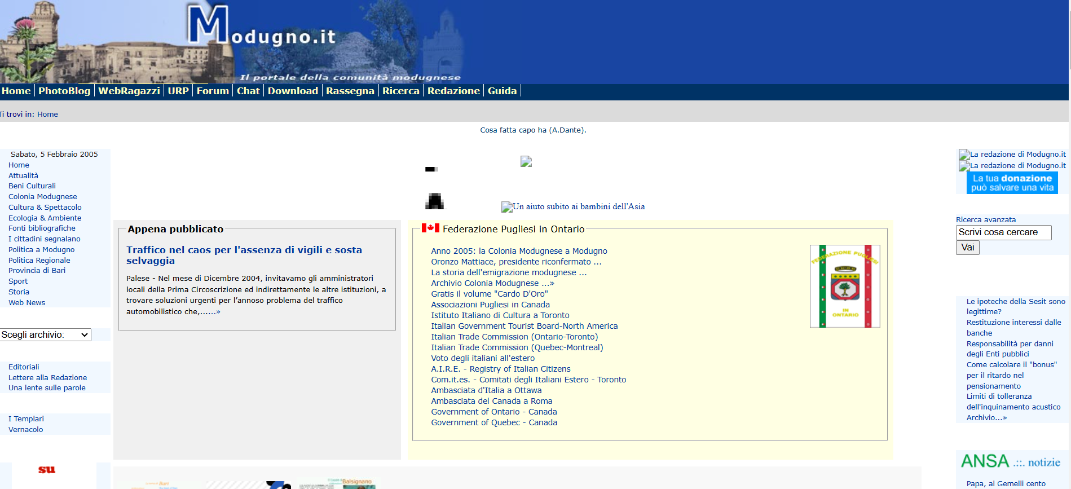Open 'Beni Culturali' in the left sidebar

coord(32,186)
